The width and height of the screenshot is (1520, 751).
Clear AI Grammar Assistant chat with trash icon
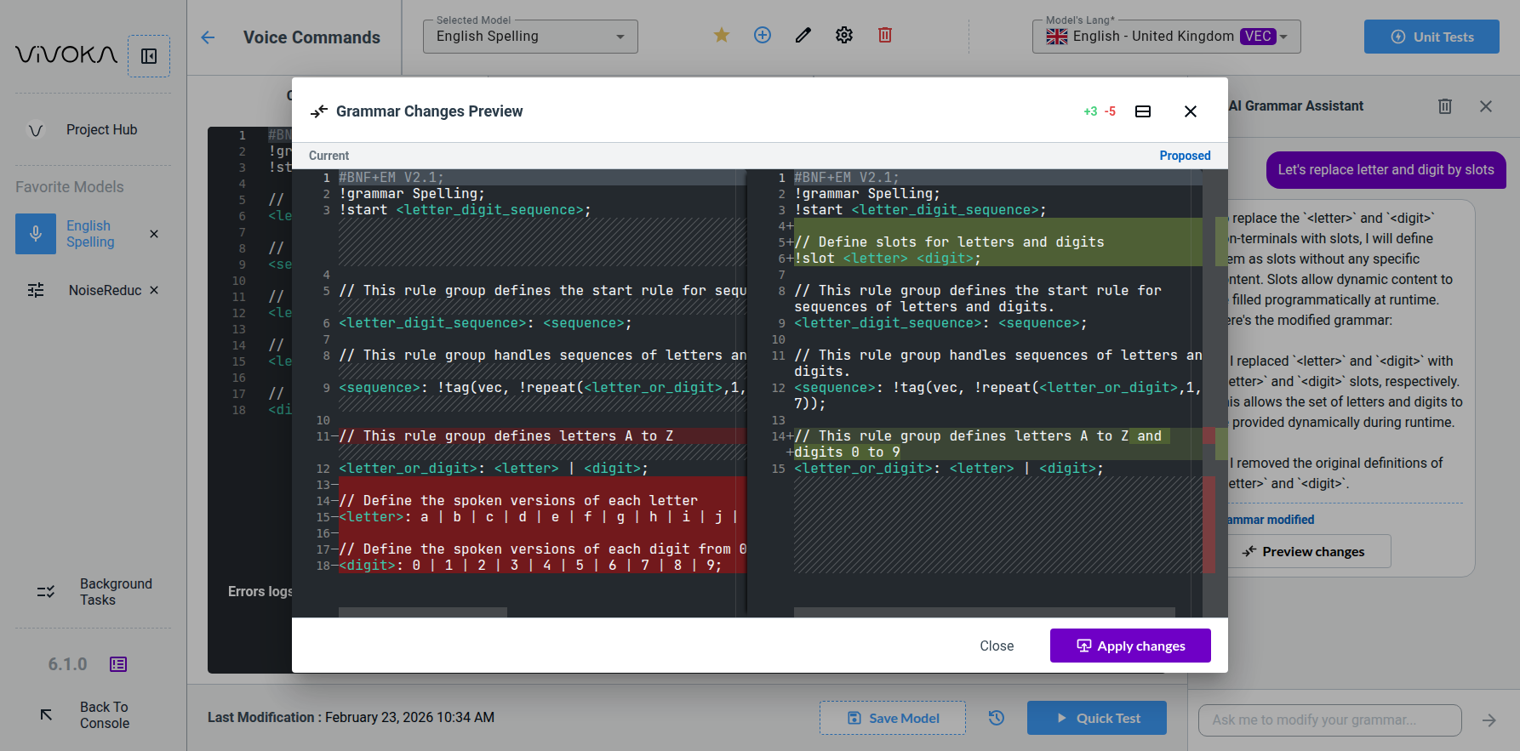(x=1445, y=106)
